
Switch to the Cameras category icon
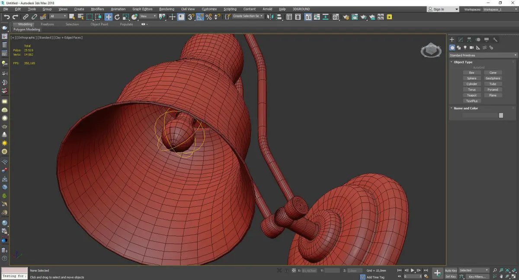click(472, 47)
